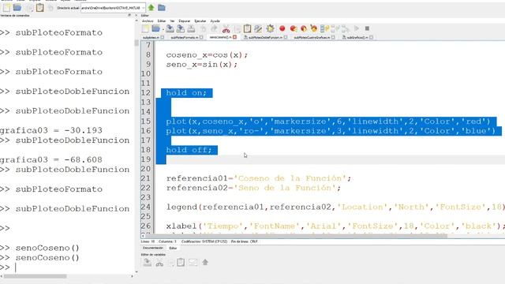Click the command window vertical scrollbar

click(x=137, y=43)
